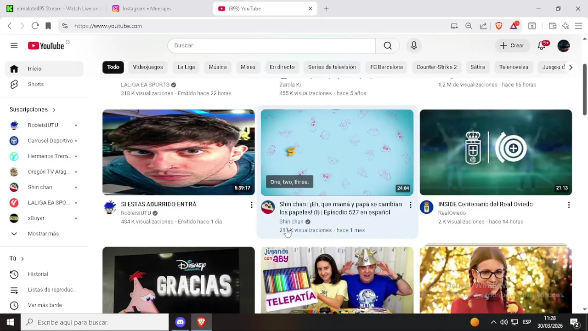Viewport: 588px width, 331px height.
Task: Open Discord from taskbar
Action: pyautogui.click(x=180, y=322)
